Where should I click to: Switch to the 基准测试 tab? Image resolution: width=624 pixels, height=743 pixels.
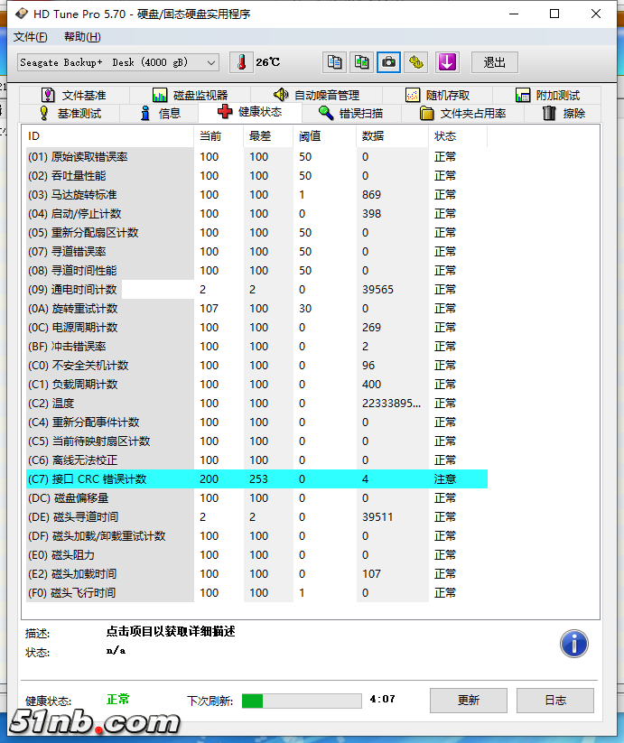pyautogui.click(x=70, y=113)
